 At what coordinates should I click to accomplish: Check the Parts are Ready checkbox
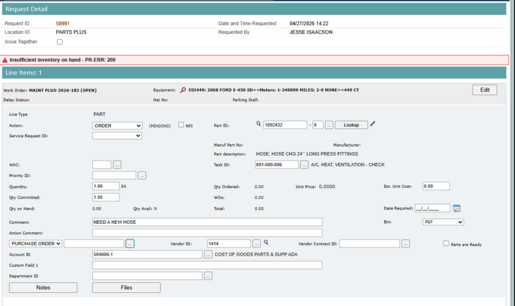pos(446,244)
